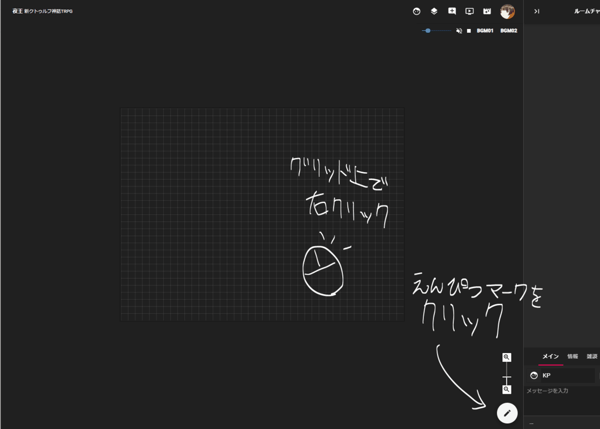
Task: Play the BGM01 track
Action: [485, 31]
